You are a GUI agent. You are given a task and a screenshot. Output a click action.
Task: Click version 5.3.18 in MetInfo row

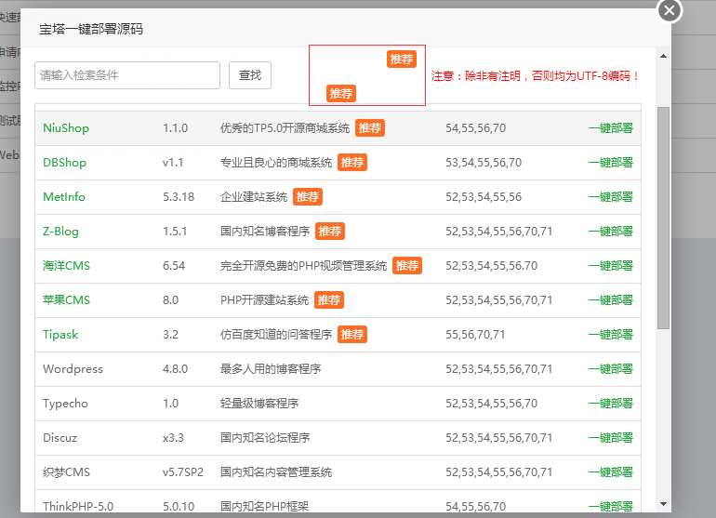[x=179, y=197]
